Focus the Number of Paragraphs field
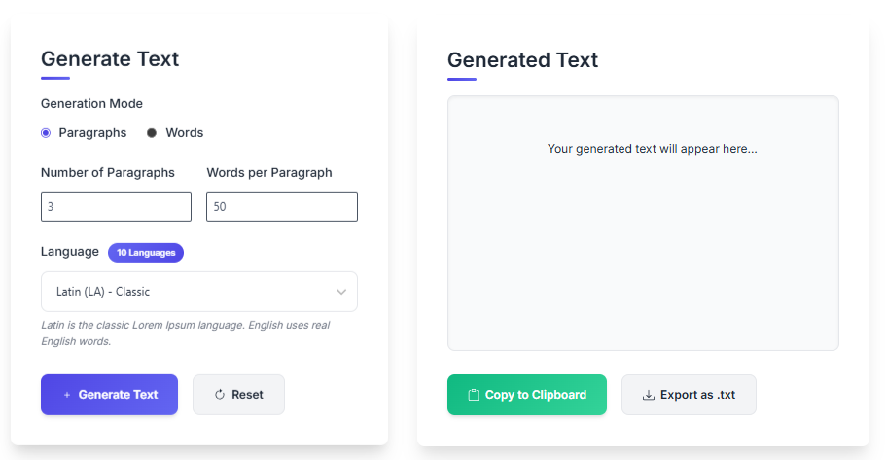 tap(116, 206)
